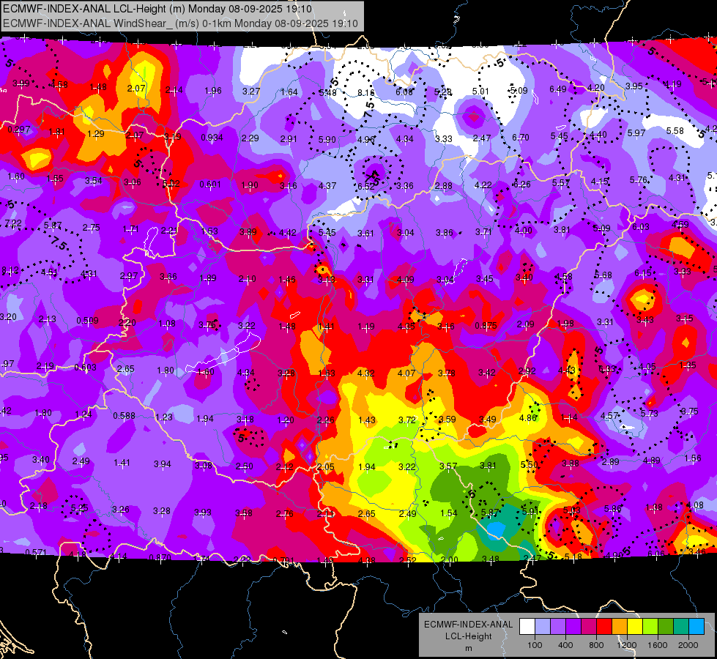Click legend tick label 1200
Screen dimensions: 717x659
click(x=627, y=645)
